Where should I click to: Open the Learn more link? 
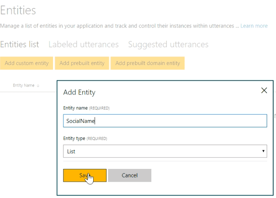[254, 26]
